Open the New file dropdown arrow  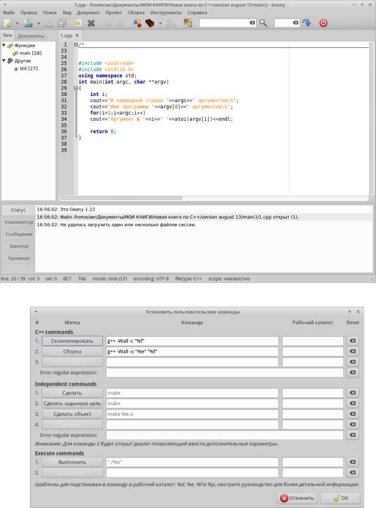coord(17,23)
